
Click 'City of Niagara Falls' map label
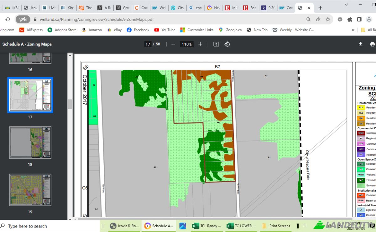307,165
